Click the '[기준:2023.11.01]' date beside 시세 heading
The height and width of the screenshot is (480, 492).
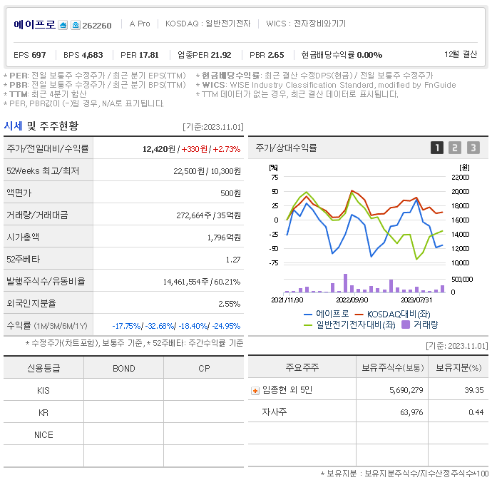(213, 127)
